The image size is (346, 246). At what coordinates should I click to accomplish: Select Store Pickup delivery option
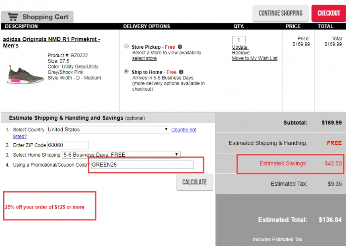pyautogui.click(x=126, y=46)
